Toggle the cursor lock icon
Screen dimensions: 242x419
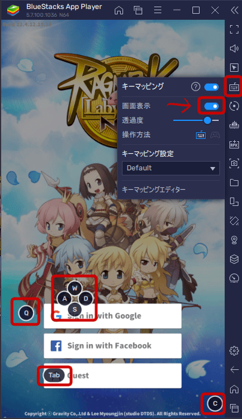pos(234,68)
